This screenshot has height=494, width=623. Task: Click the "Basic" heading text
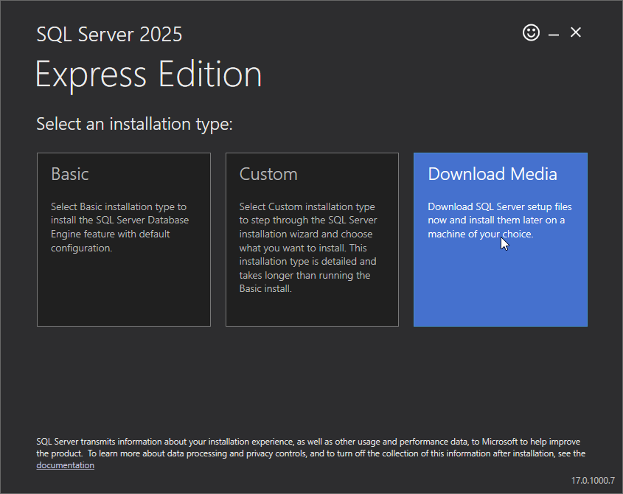[x=70, y=174]
